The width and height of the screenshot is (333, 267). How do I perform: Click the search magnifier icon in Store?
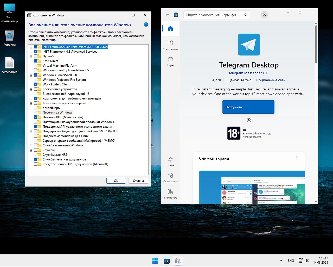click(x=245, y=15)
